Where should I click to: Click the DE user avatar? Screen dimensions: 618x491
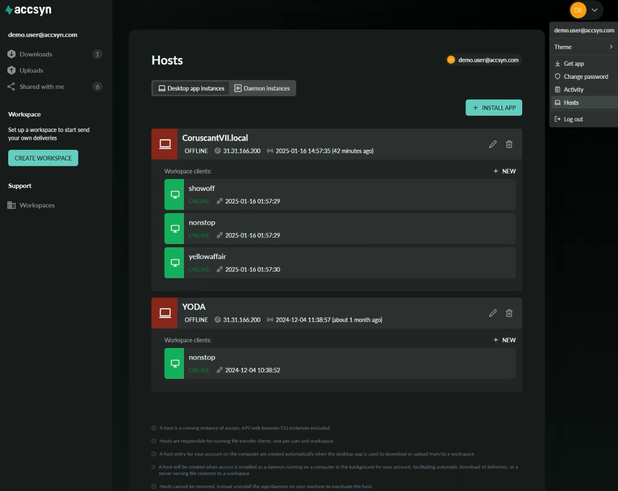click(x=578, y=10)
